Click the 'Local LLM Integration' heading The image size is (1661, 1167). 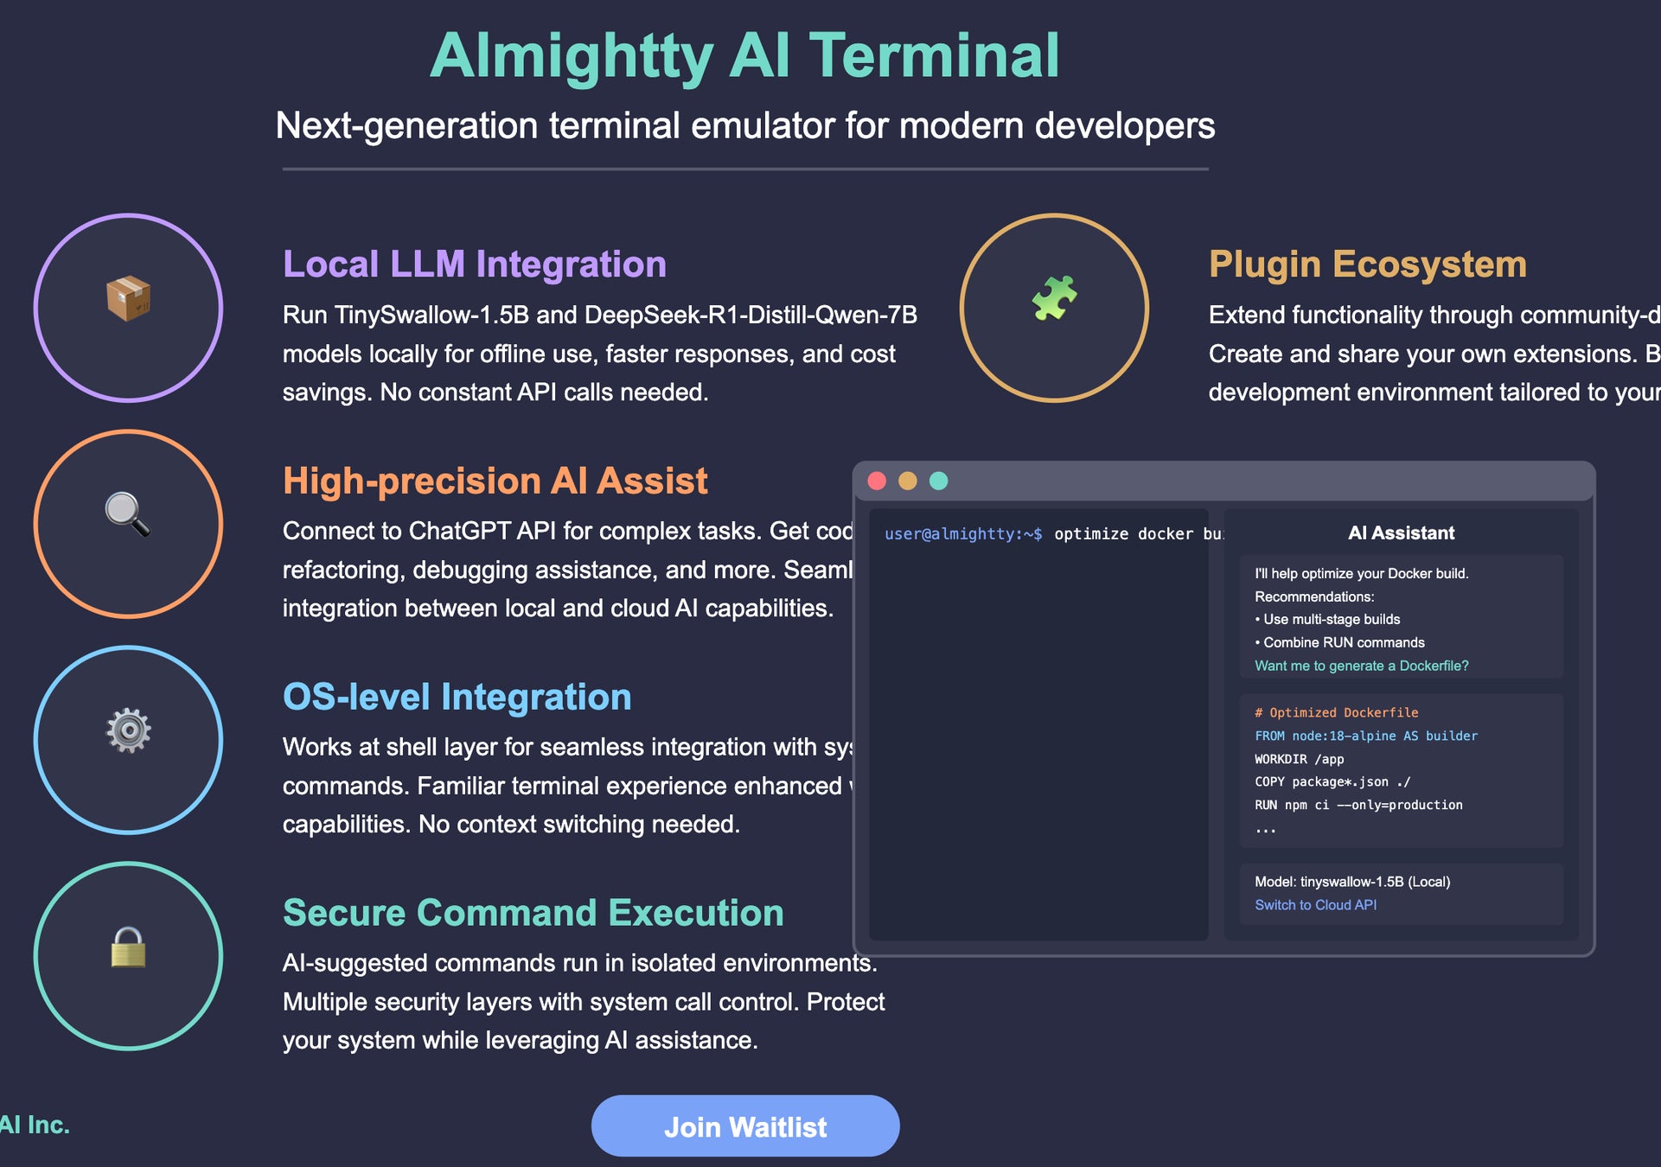pos(474,265)
